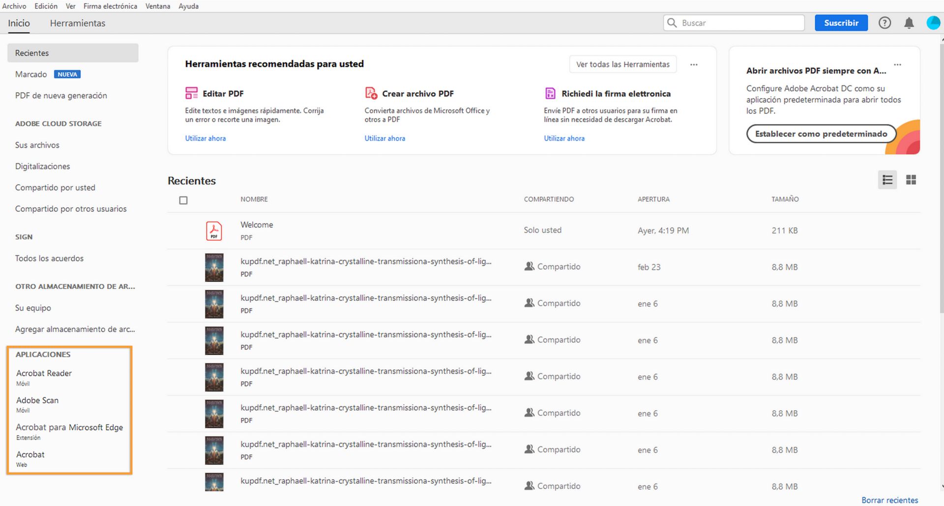Open the user profile avatar

933,23
